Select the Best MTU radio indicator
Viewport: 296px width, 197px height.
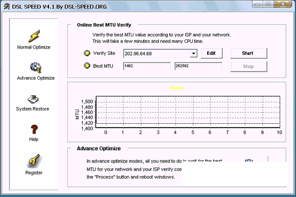point(87,66)
